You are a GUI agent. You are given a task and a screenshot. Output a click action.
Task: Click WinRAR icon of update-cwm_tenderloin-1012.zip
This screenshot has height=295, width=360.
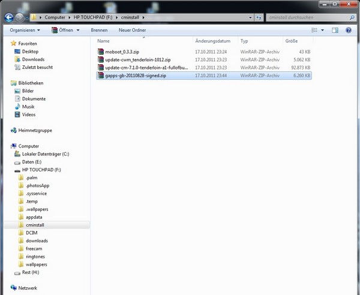tap(101, 59)
